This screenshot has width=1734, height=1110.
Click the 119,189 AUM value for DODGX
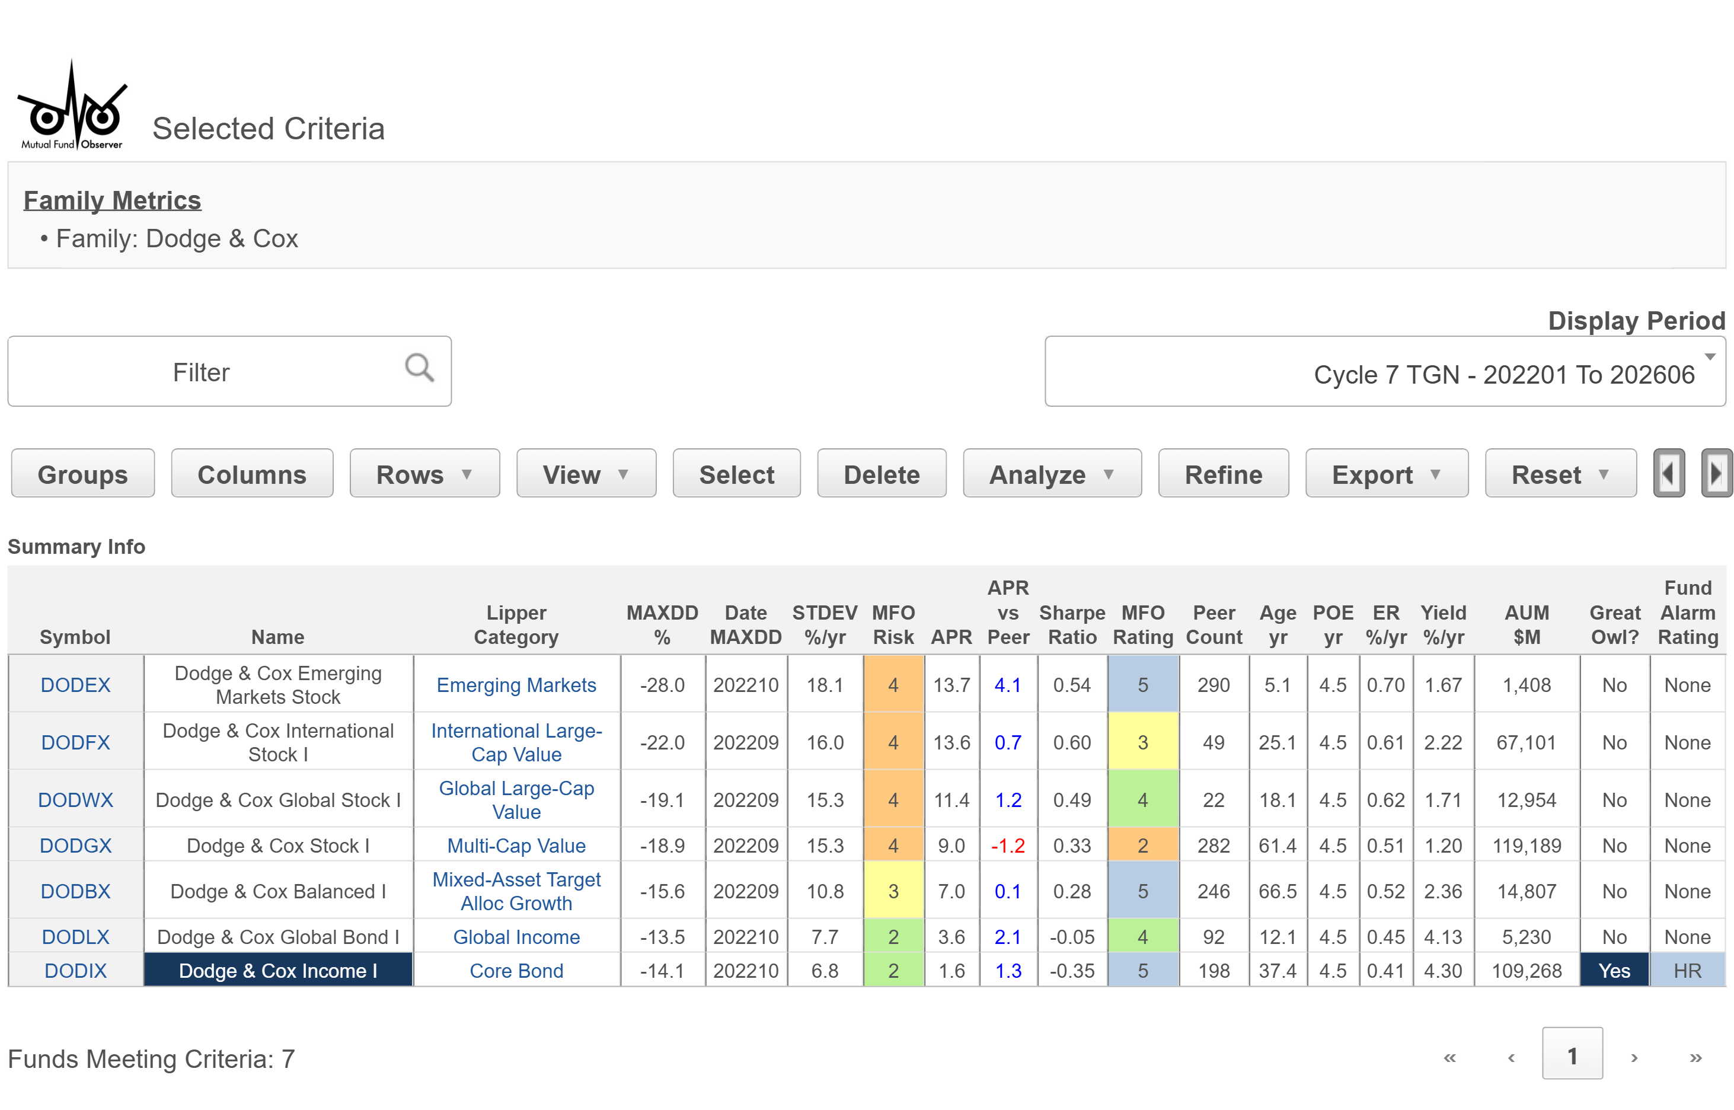[x=1527, y=846]
